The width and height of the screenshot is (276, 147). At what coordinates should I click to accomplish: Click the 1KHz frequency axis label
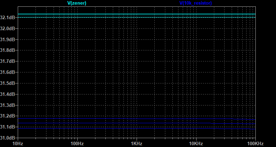pyautogui.click(x=137, y=144)
